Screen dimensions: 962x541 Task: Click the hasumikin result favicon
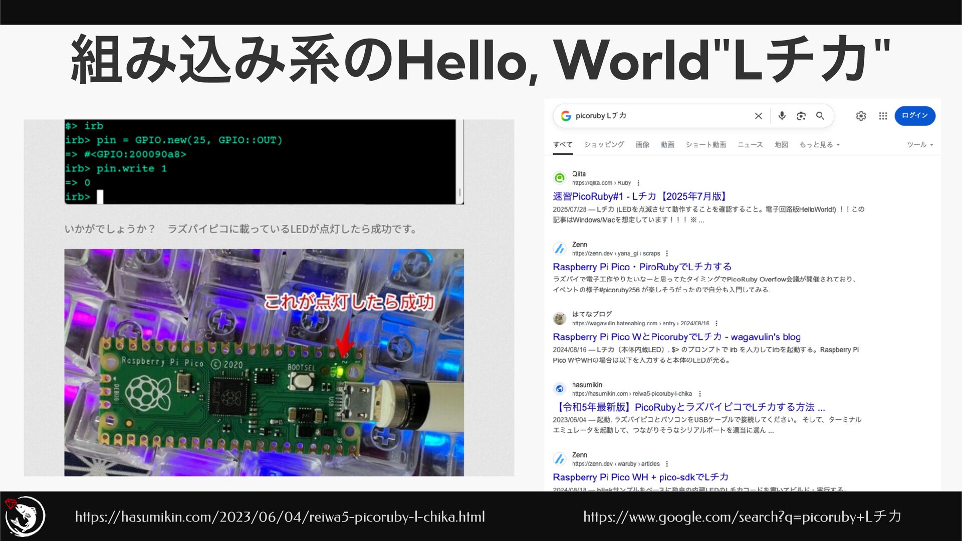click(x=560, y=389)
